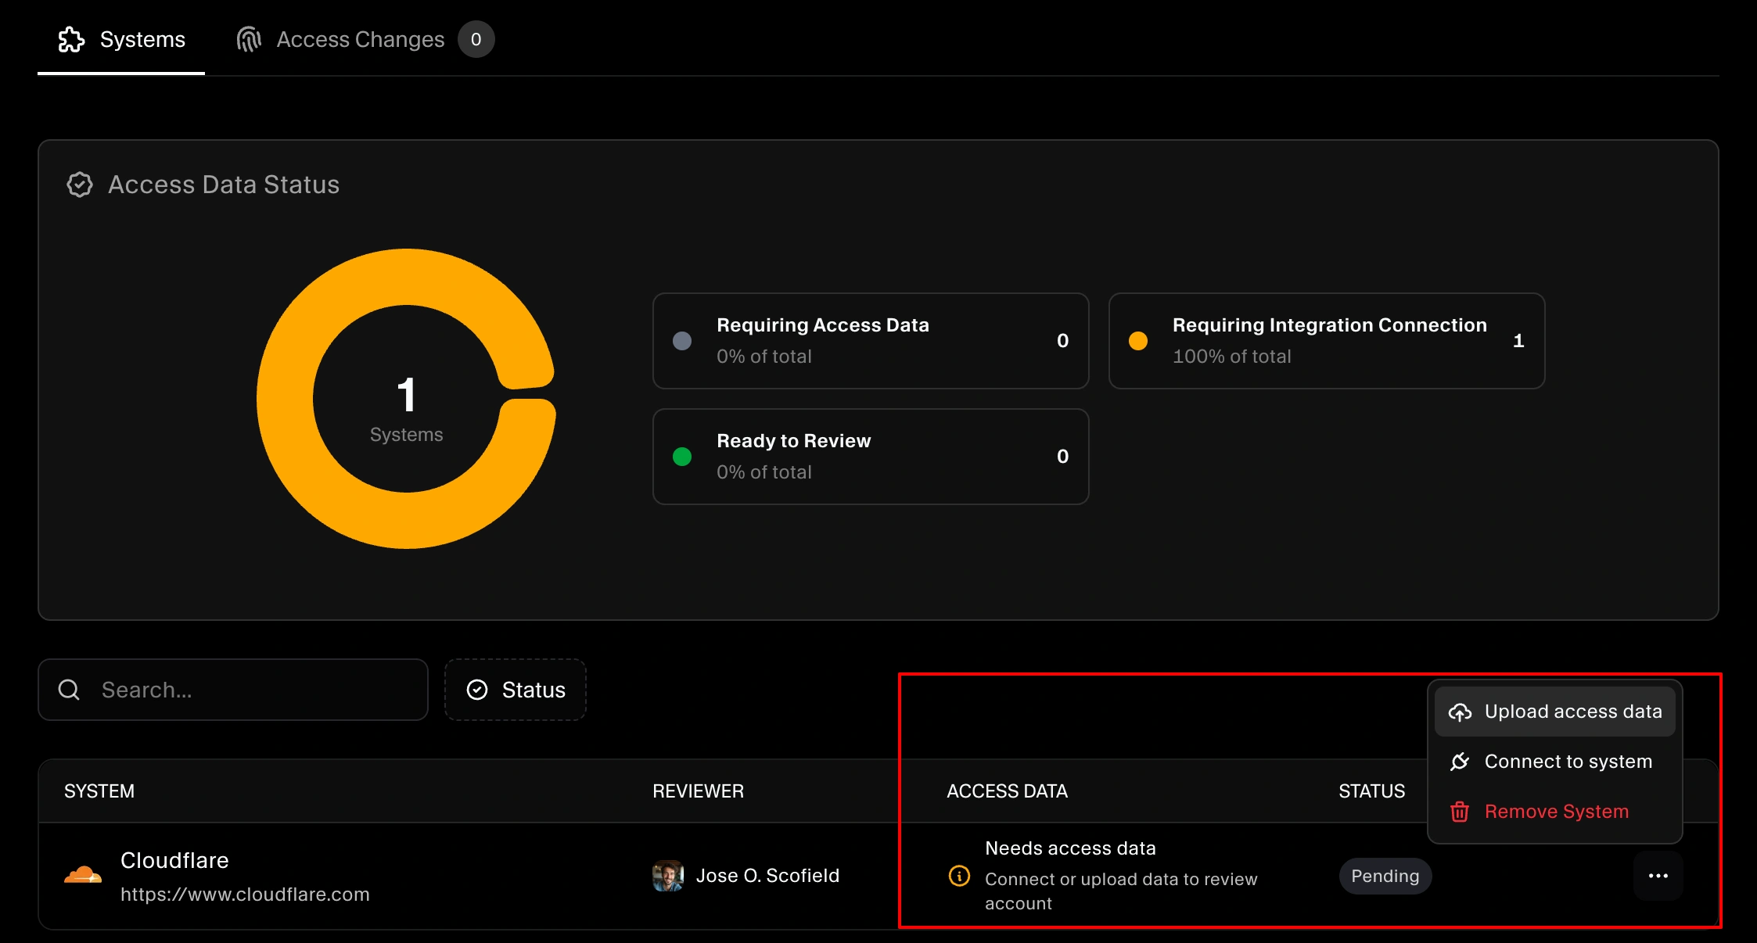The image size is (1757, 943).
Task: Click the Cloudflare system name
Action: [174, 860]
